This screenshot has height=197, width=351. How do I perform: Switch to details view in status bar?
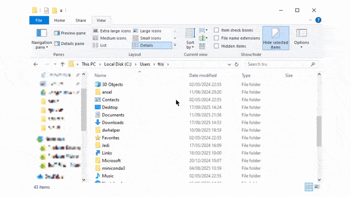coord(309,187)
